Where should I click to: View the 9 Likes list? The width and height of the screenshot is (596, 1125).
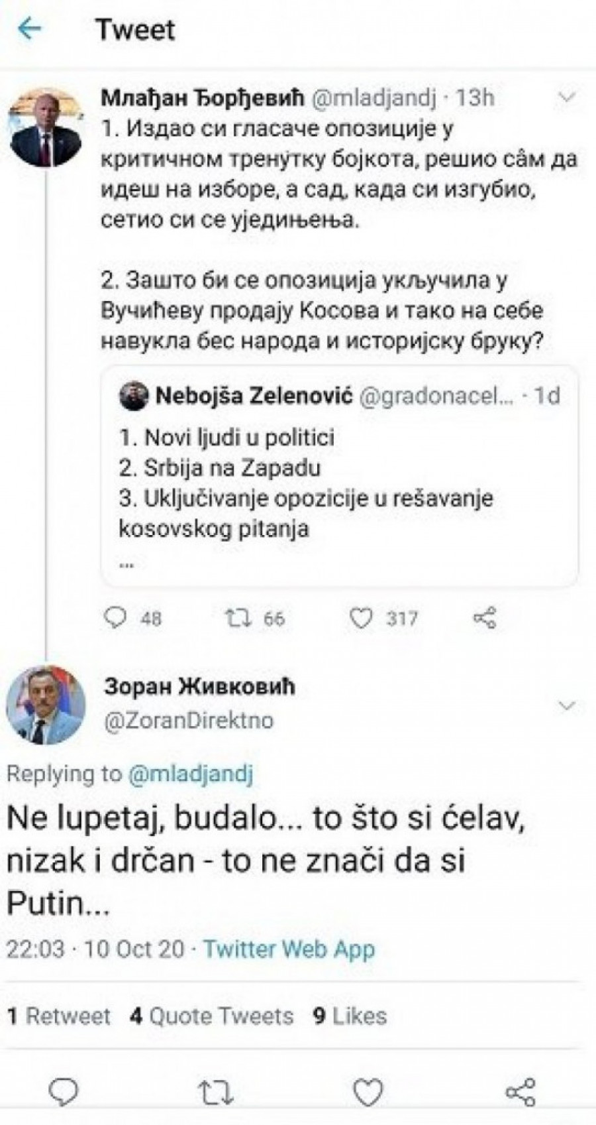click(x=350, y=1016)
